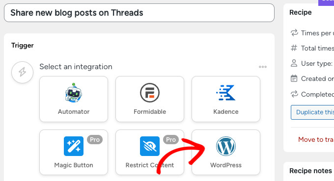Choose the Formidable integration

[150, 99]
